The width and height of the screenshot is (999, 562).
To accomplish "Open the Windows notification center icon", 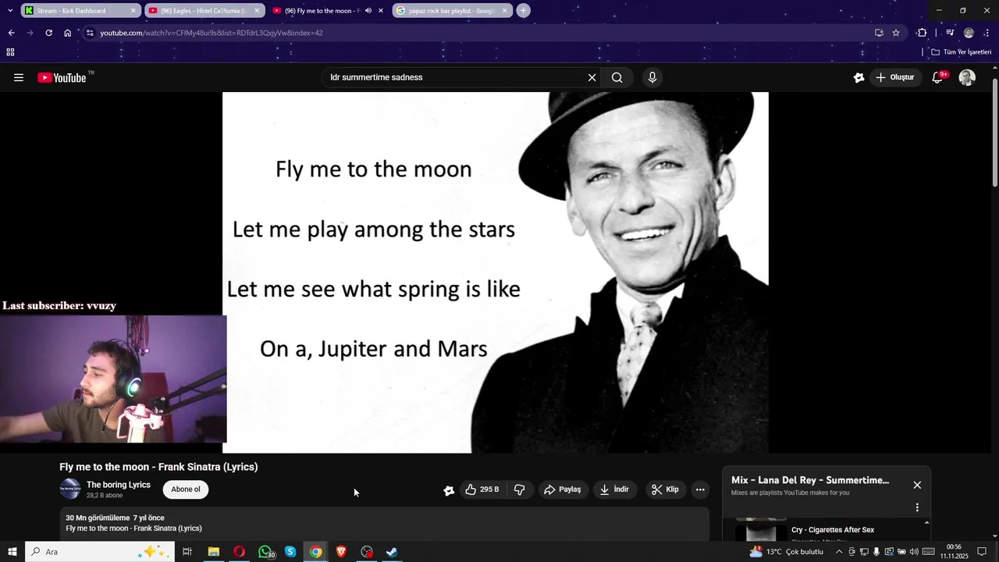I will pos(982,552).
